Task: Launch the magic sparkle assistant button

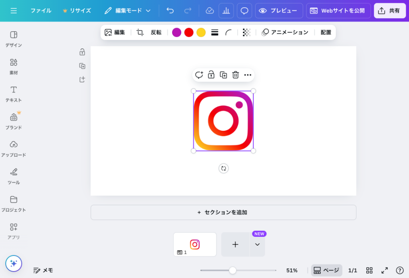Action: (14, 263)
